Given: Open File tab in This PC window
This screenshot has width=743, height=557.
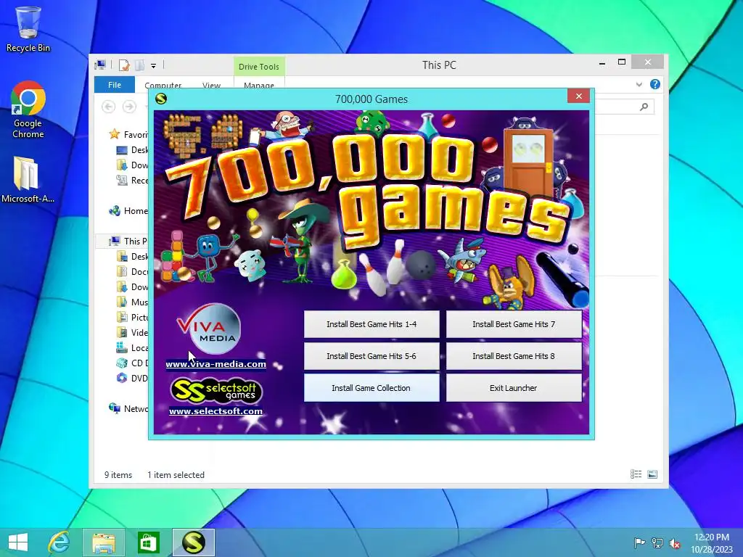Looking at the screenshot, I should pyautogui.click(x=115, y=85).
